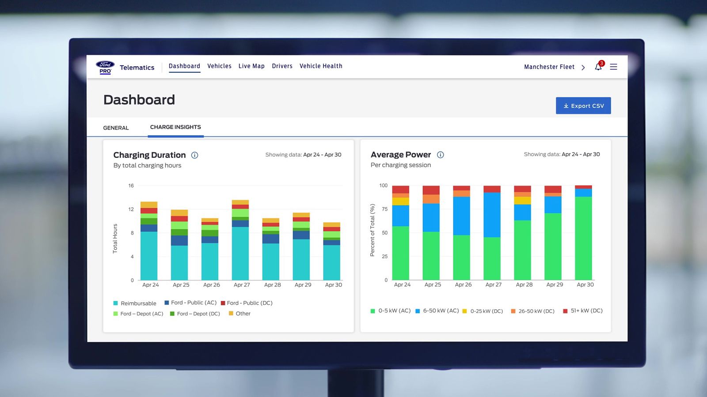
Task: Click the Charging Duration info icon
Action: (194, 155)
